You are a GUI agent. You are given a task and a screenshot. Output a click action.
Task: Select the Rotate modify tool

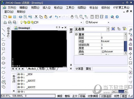(x=131, y=58)
